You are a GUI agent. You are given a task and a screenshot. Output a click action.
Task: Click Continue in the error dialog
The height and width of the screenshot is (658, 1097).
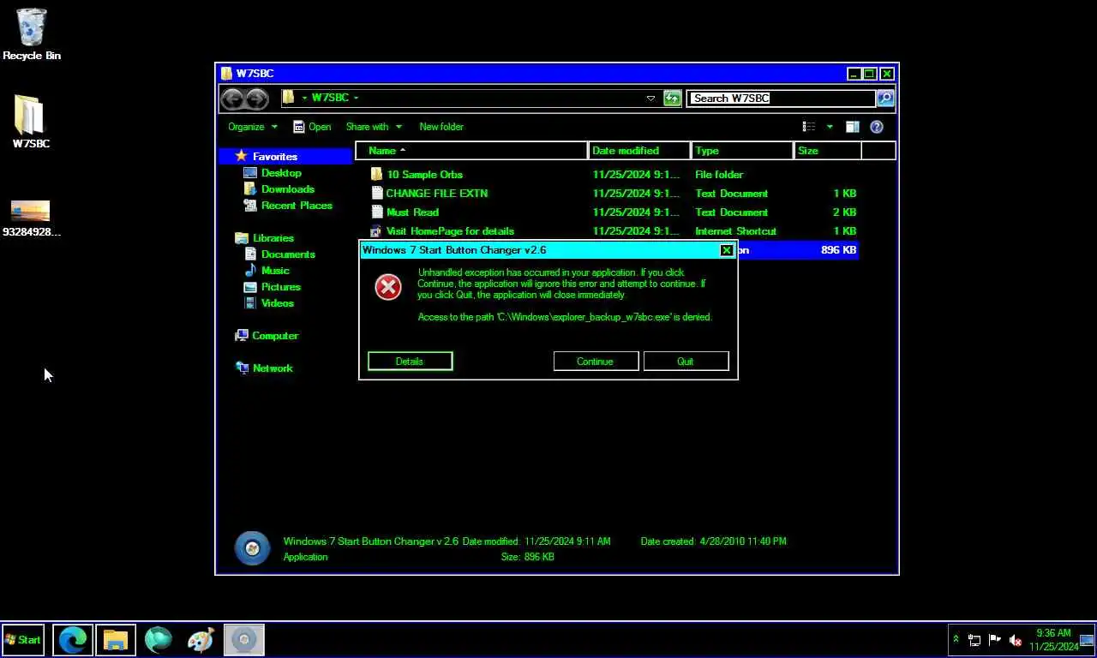(x=595, y=362)
